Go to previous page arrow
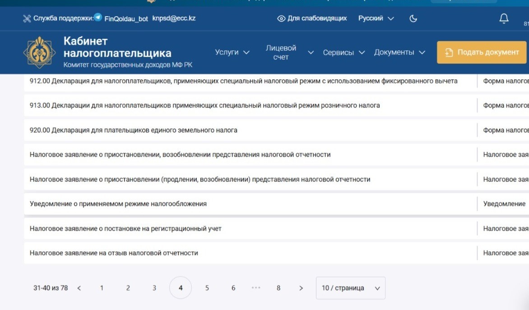This screenshot has height=310, width=529. coord(79,288)
